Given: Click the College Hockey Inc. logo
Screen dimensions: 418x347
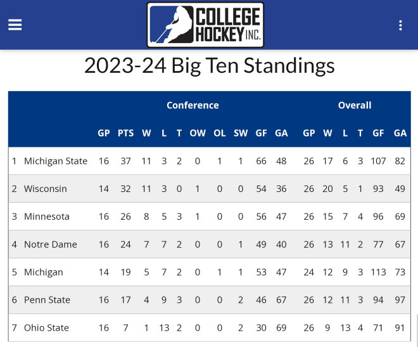Looking at the screenshot, I should 205,25.
